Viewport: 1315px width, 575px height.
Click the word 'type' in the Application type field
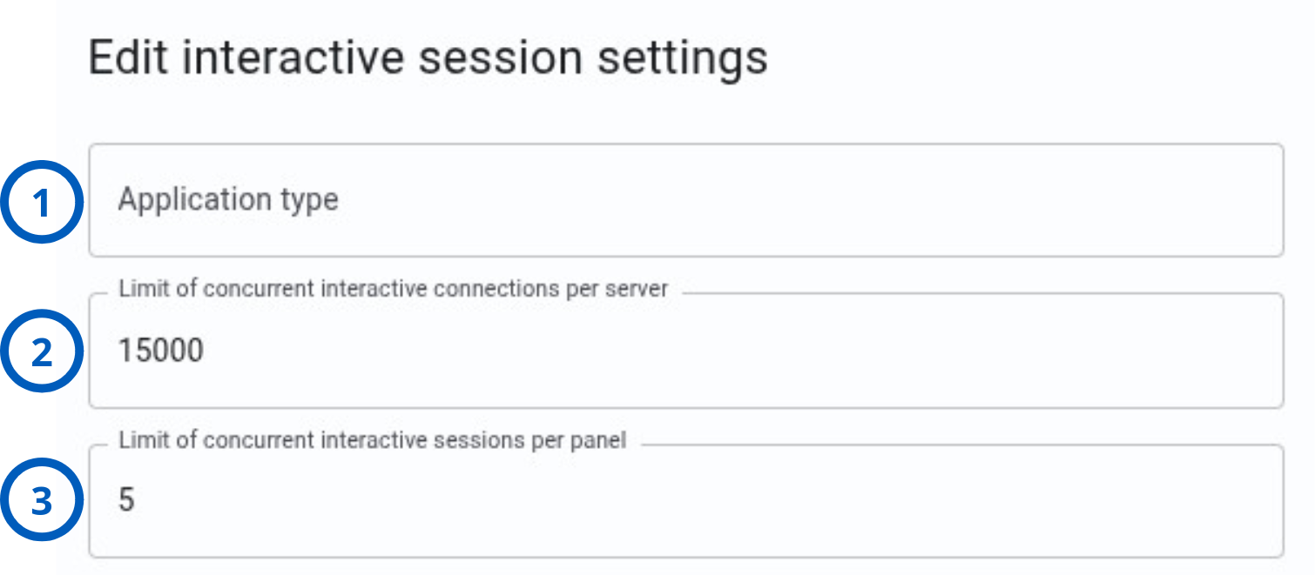[309, 202]
